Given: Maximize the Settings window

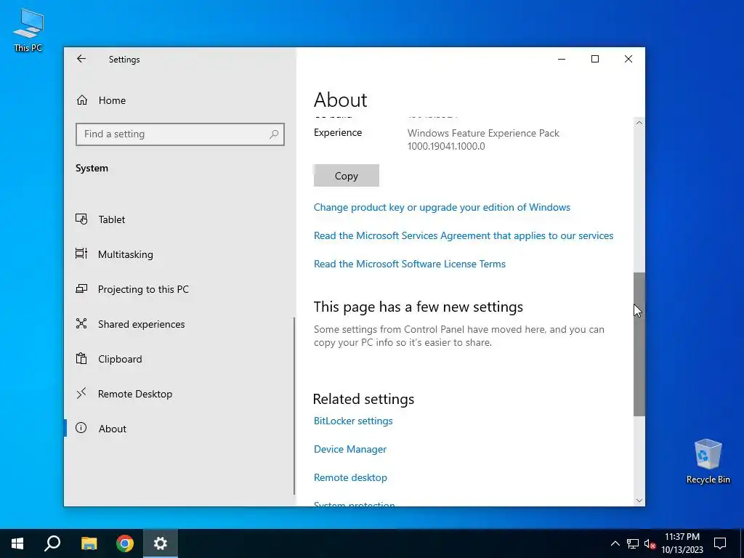Looking at the screenshot, I should point(595,59).
